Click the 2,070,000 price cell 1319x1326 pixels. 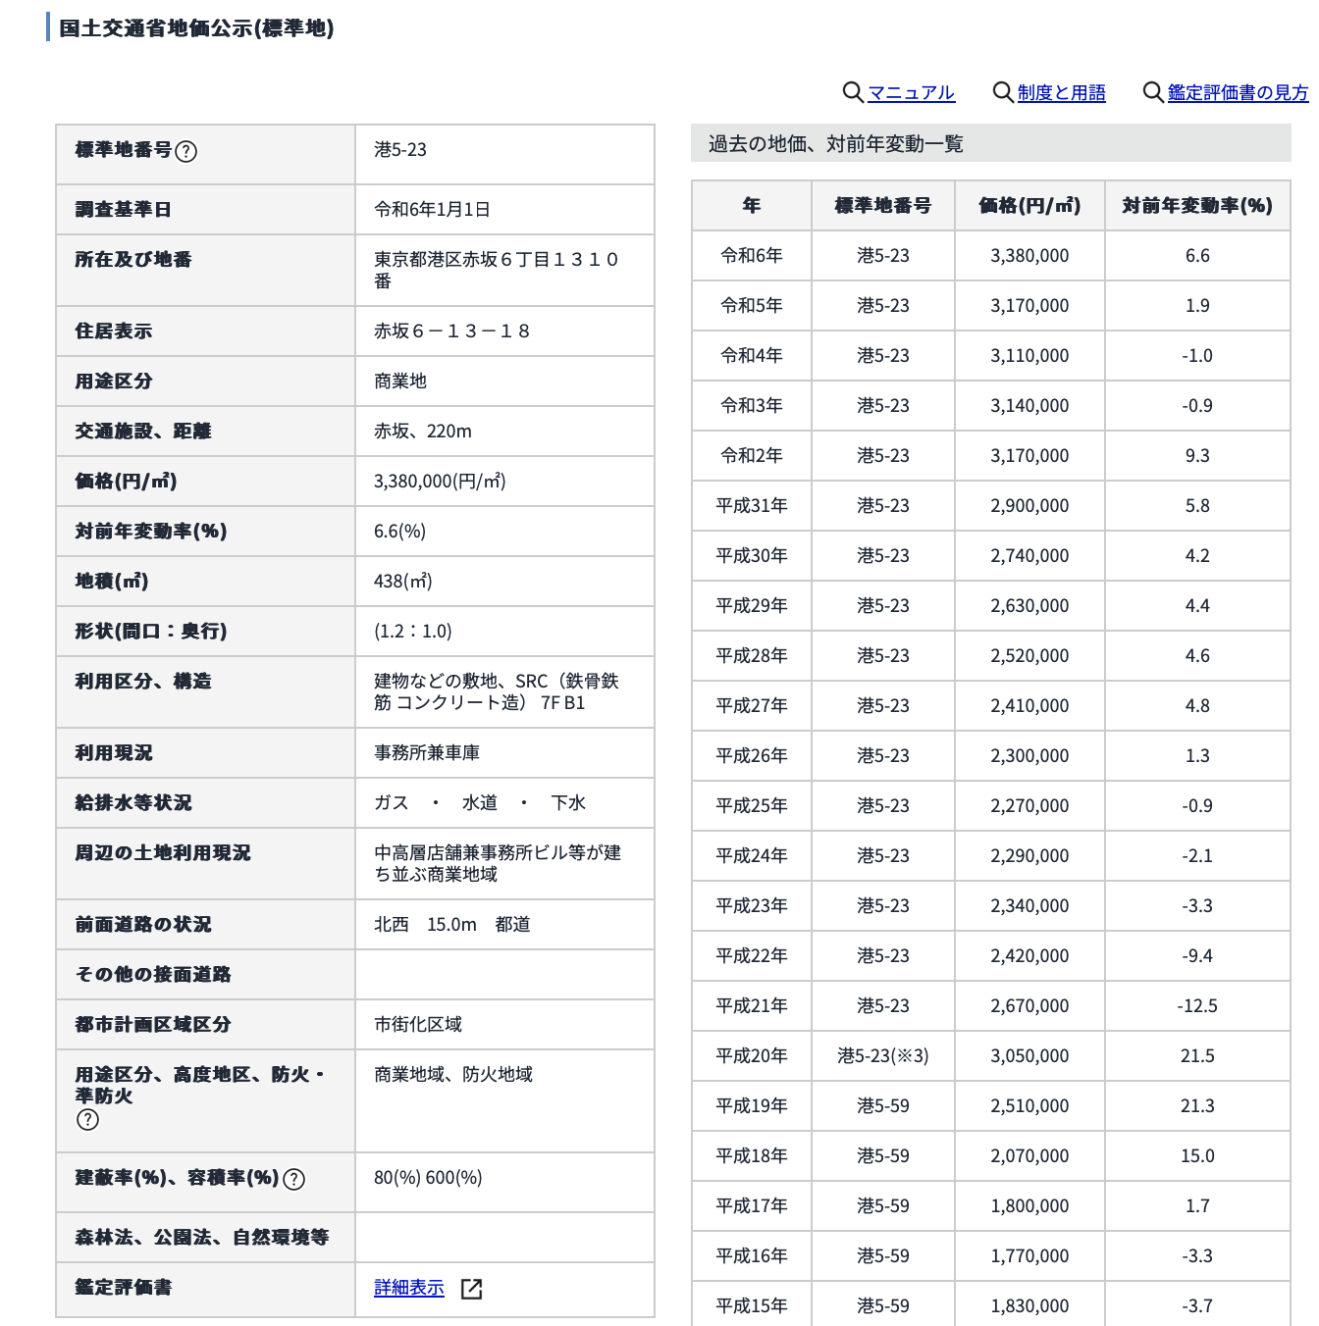click(1029, 1156)
